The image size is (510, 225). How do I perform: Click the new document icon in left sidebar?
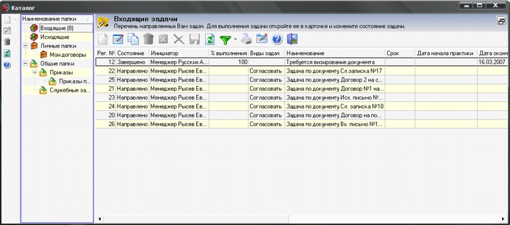[7, 20]
